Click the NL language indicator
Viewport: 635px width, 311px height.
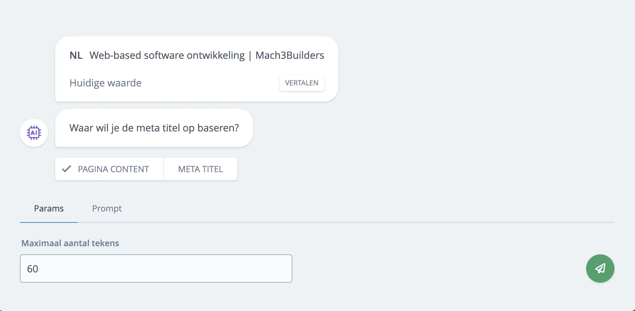[x=76, y=55]
